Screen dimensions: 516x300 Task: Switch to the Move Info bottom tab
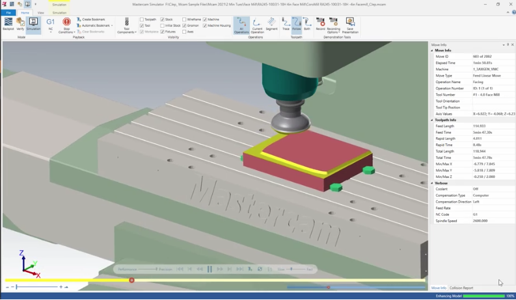tap(439, 288)
